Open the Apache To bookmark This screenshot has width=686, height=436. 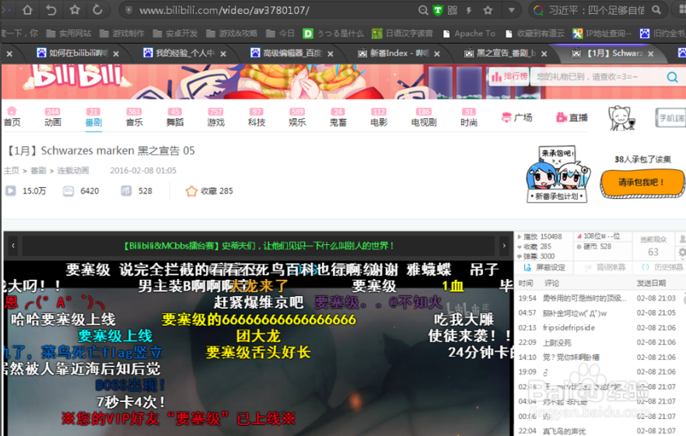click(469, 33)
